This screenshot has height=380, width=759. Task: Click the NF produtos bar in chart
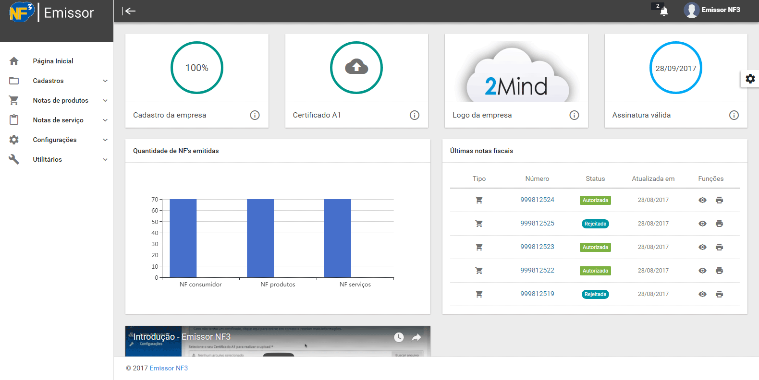260,238
